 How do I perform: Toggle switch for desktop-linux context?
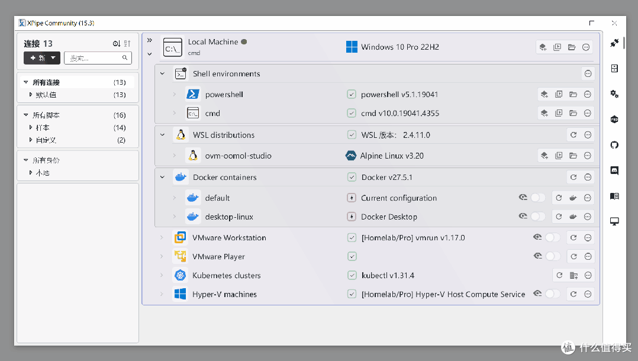(x=538, y=217)
